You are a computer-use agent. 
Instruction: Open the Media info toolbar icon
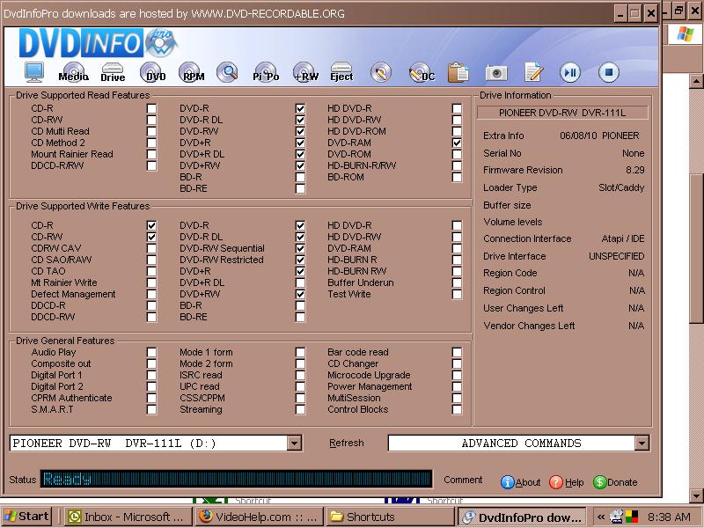[x=74, y=72]
